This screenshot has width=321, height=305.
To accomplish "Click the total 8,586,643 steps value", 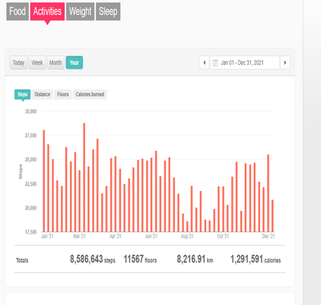I will click(92, 259).
